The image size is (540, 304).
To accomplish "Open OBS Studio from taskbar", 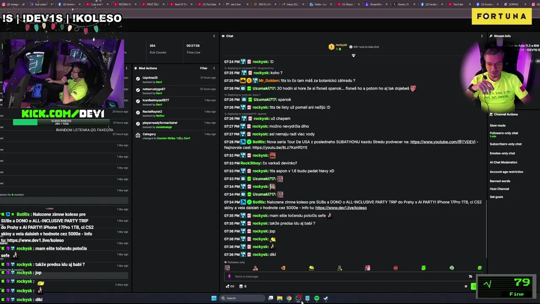I will [298, 298].
